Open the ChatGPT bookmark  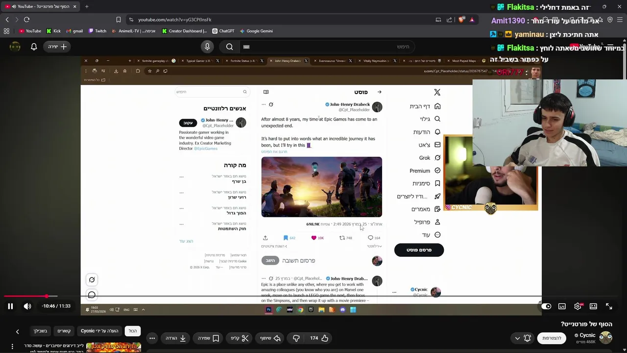click(223, 31)
